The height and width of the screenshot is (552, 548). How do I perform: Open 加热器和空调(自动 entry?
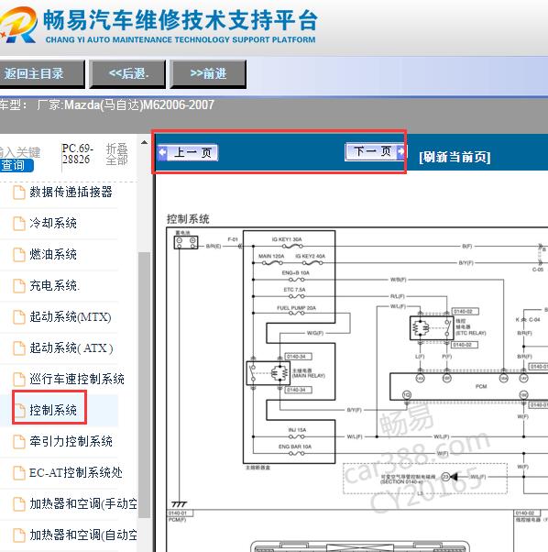[83, 535]
